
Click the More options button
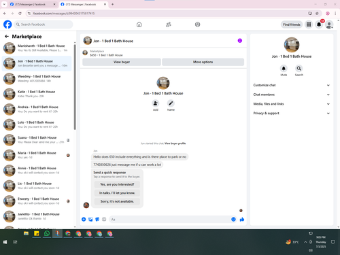coord(203,62)
